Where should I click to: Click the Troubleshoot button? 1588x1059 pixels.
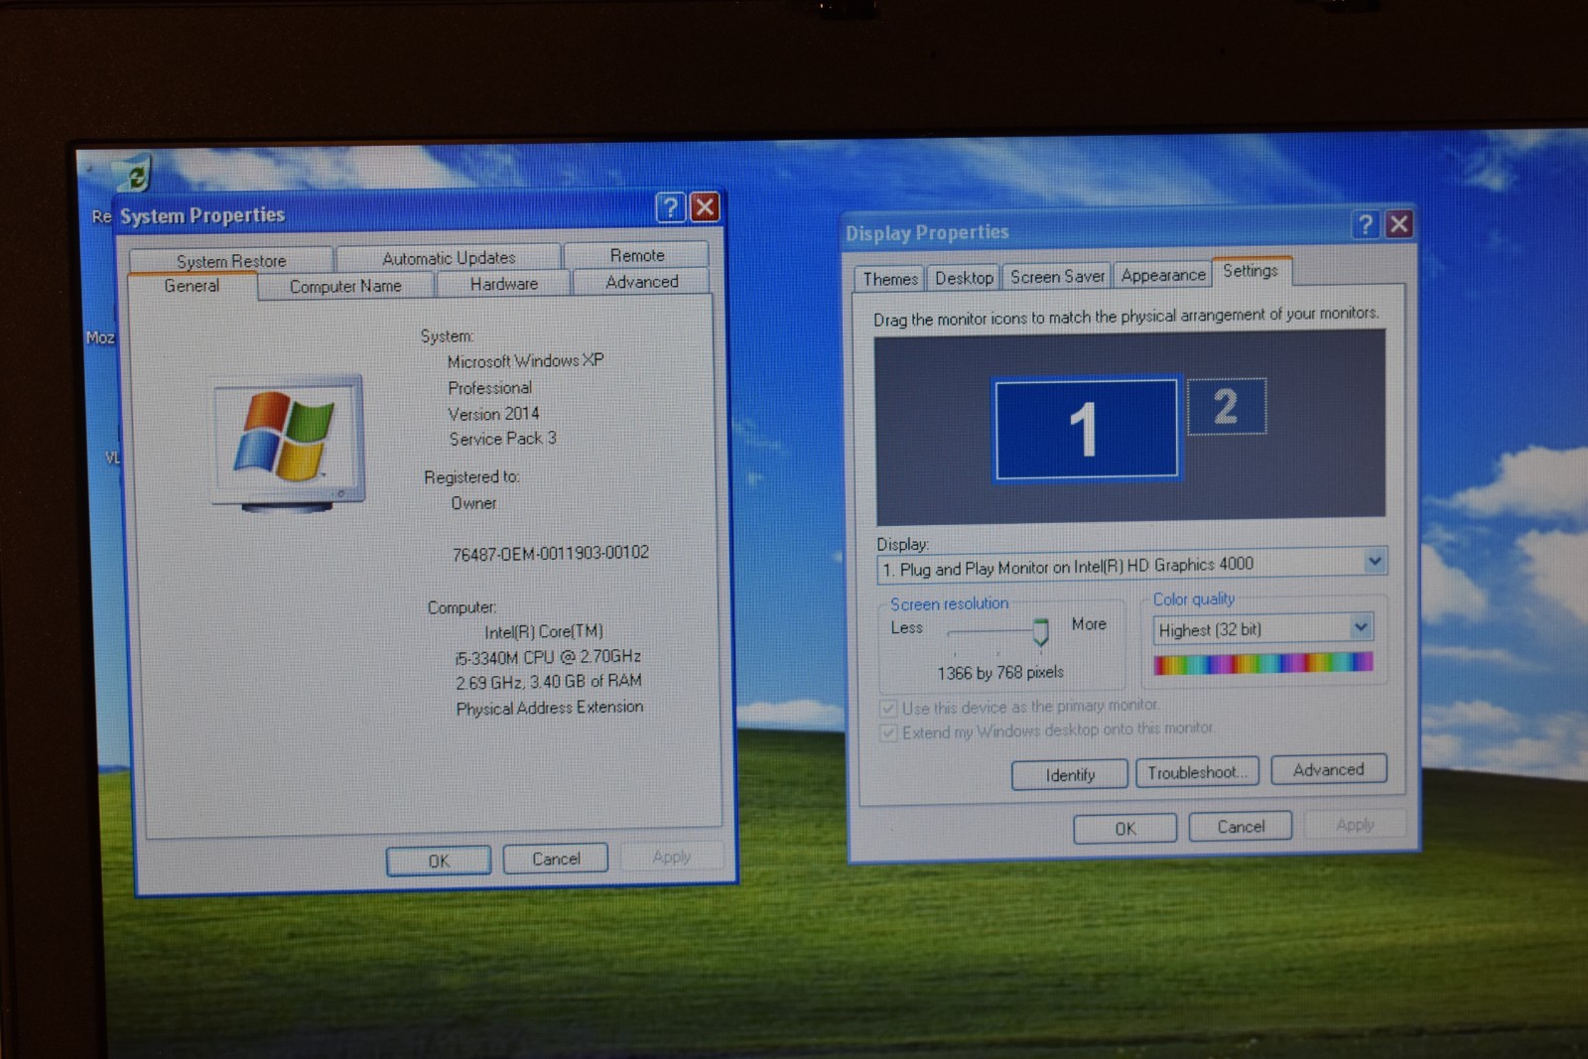tap(1197, 772)
